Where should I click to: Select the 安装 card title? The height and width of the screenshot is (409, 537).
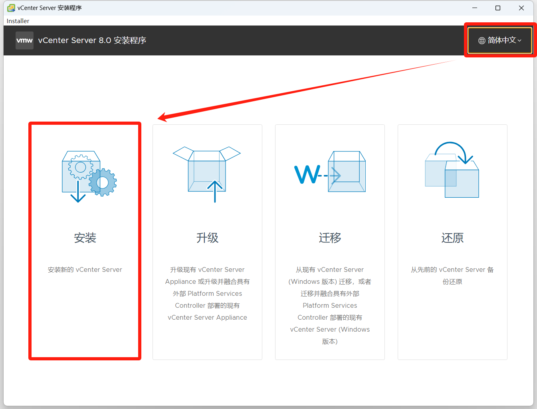[x=85, y=238]
